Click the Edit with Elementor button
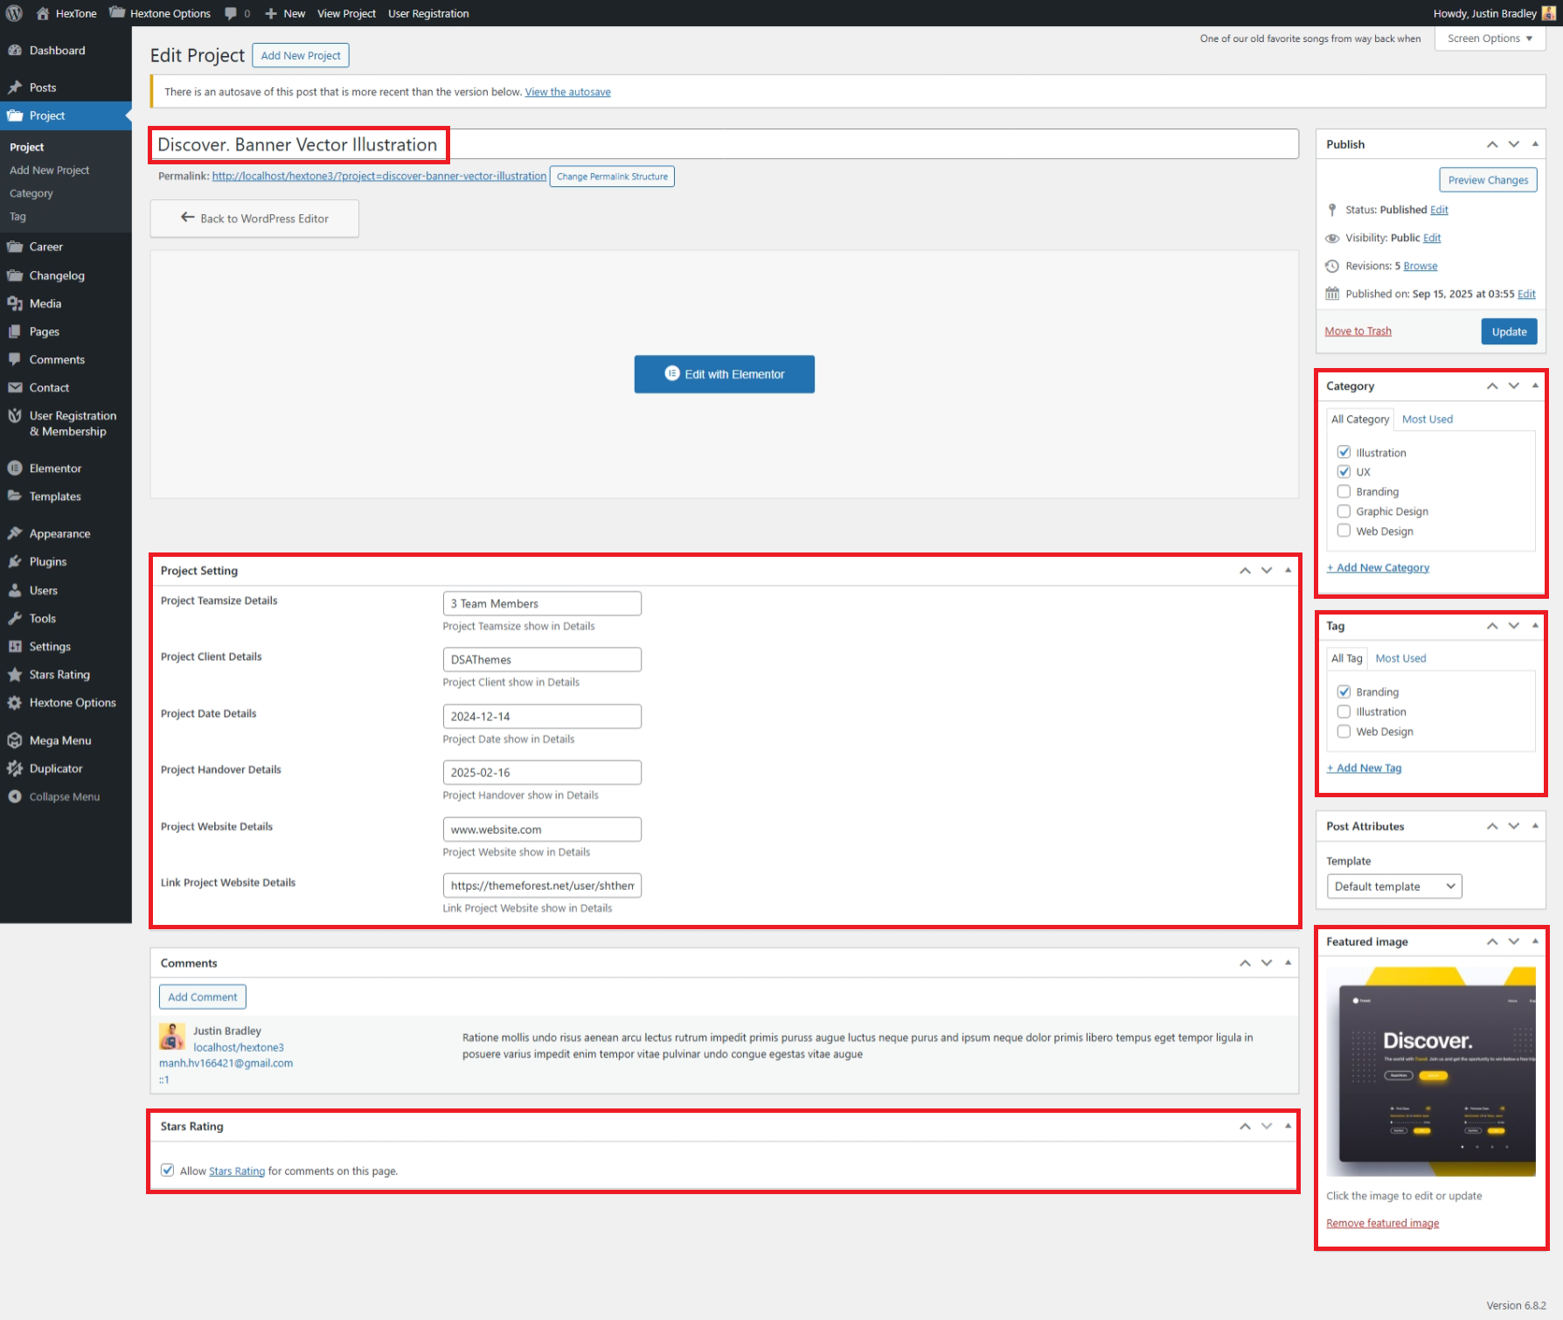 point(724,374)
